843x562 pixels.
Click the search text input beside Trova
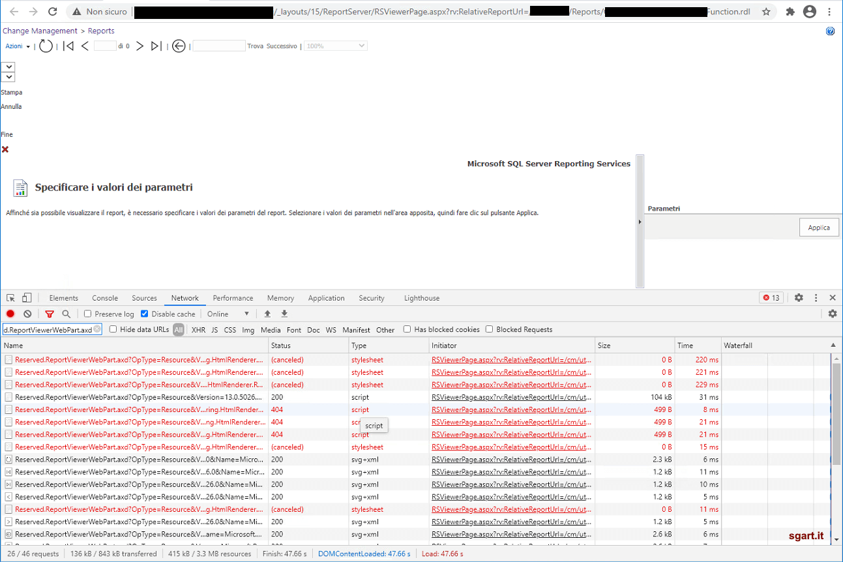(219, 46)
